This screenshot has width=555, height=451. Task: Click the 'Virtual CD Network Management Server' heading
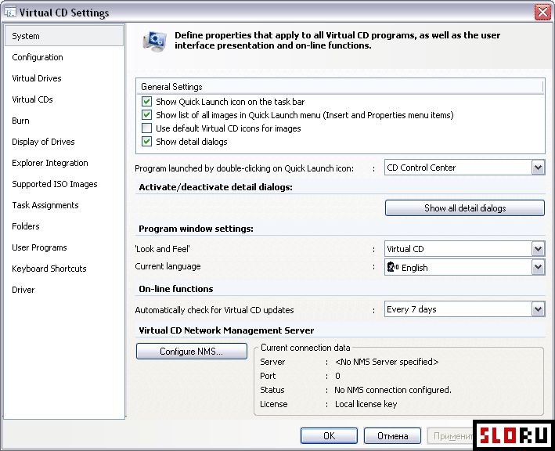(226, 330)
